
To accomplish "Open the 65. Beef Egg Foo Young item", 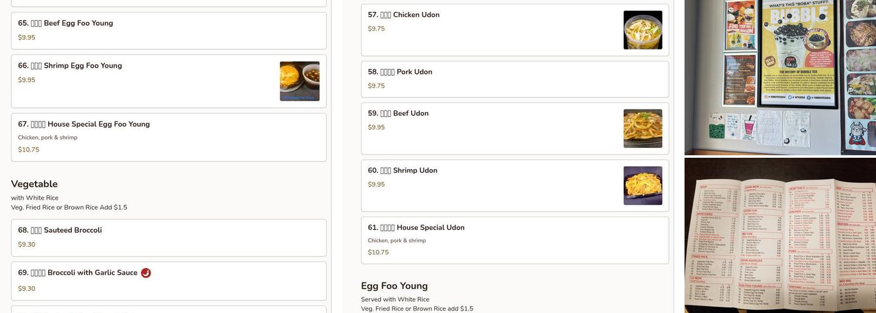I will pos(169,31).
